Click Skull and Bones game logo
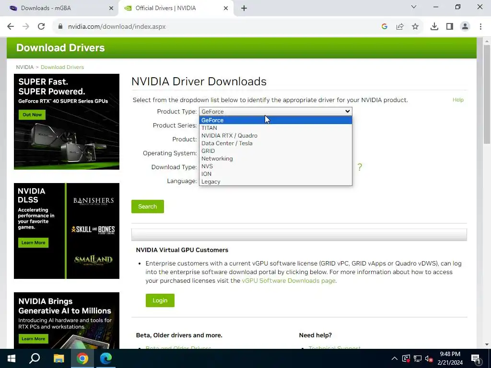The image size is (491, 368). (x=93, y=230)
